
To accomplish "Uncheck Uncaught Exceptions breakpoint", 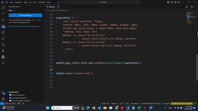I will (x=10, y=98).
